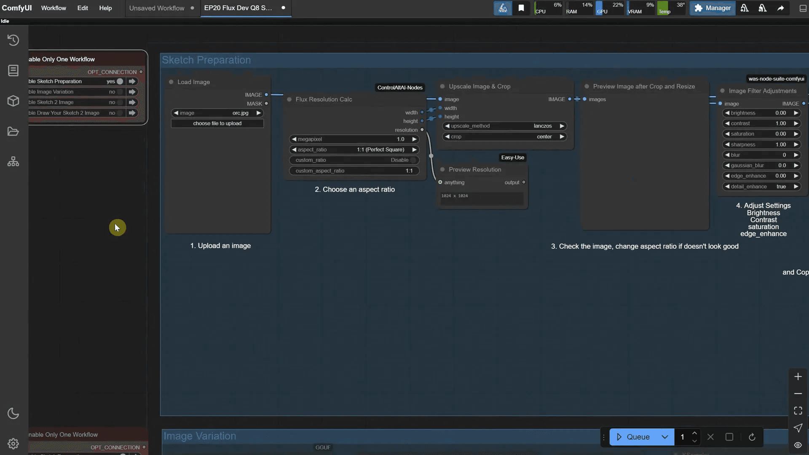This screenshot has width=809, height=455.
Task: Toggle link visibility eye icon
Action: (x=798, y=445)
